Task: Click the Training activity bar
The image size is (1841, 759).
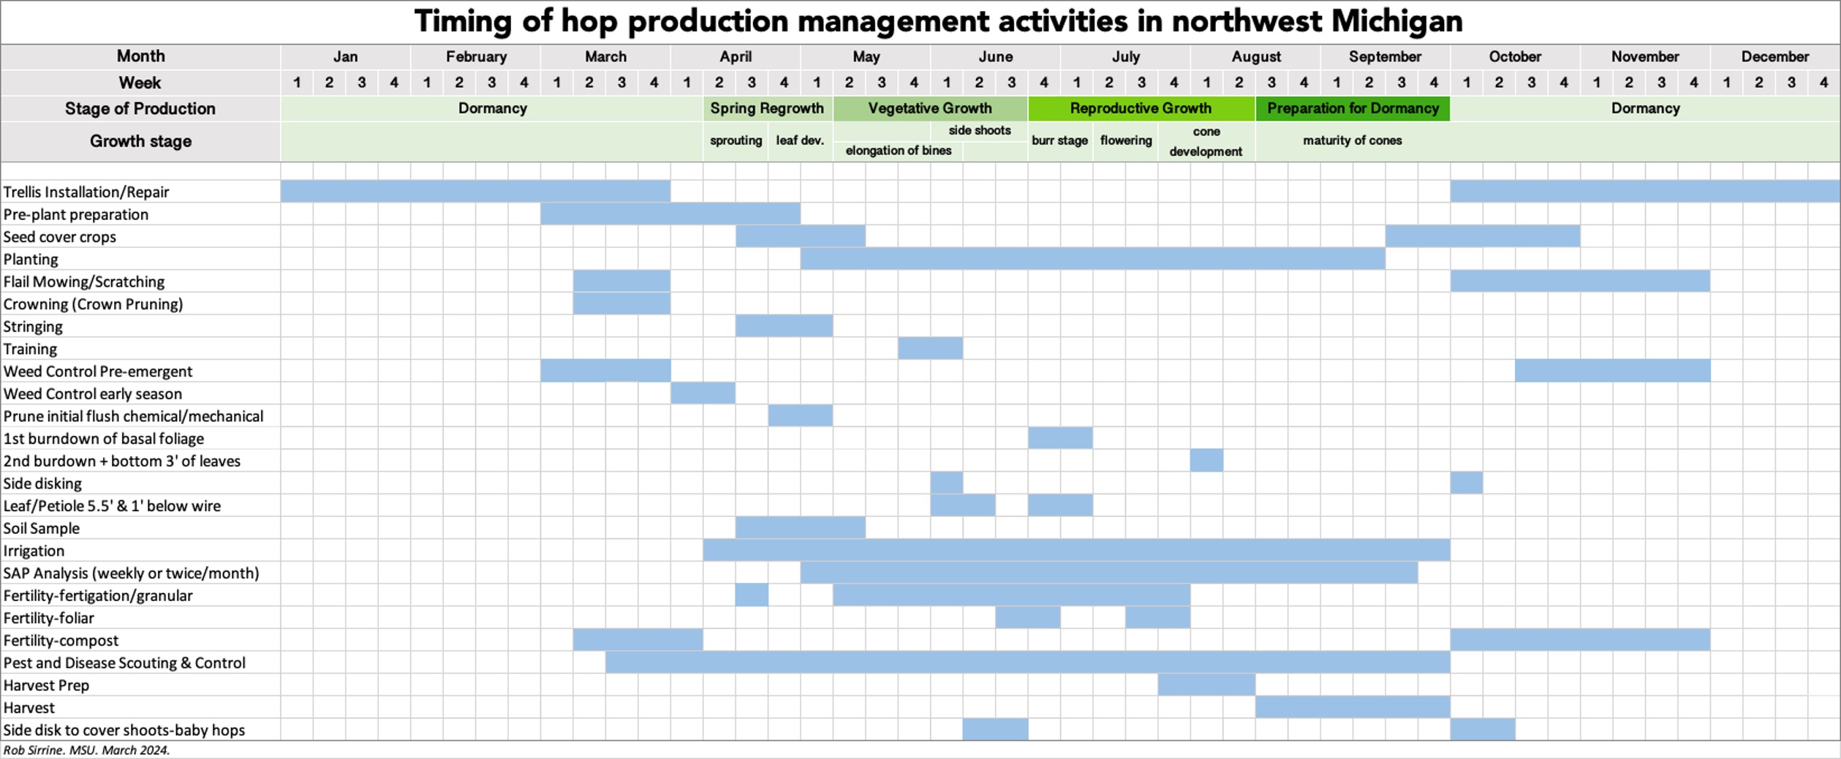Action: click(x=930, y=349)
